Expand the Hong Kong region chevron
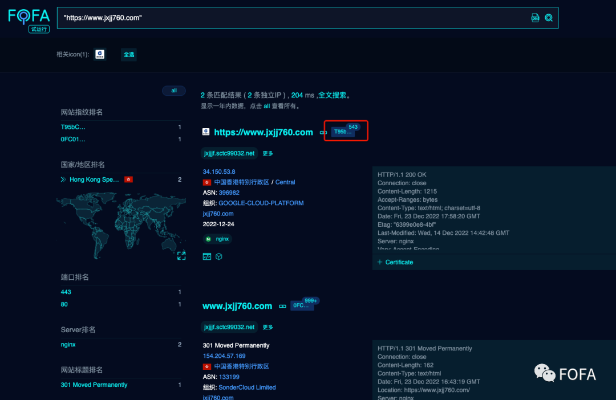Viewport: 616px width, 400px height. point(63,179)
